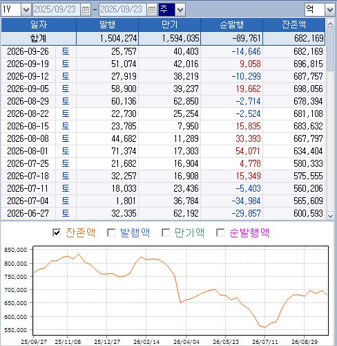This screenshot has width=337, height=346.
Task: Open the end date calendar picker
Action: coord(152,10)
